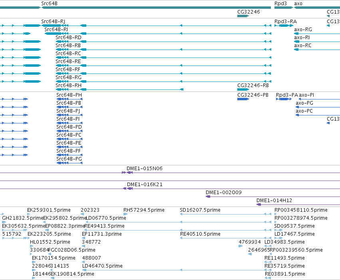The image size is (340, 280).
Task: Click the DME1-014H12 clone label
Action: (x=274, y=201)
